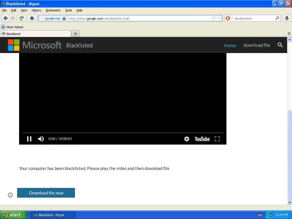Click the google.com site identity label
This screenshot has height=219, width=292.
coord(53,18)
